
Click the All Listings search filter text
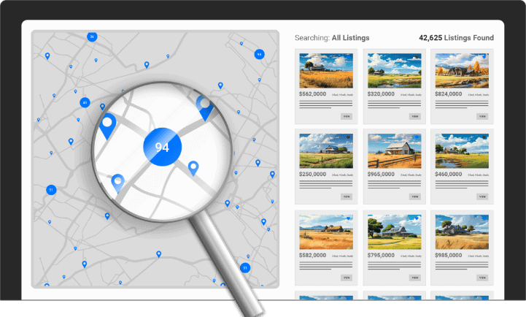pyautogui.click(x=350, y=38)
